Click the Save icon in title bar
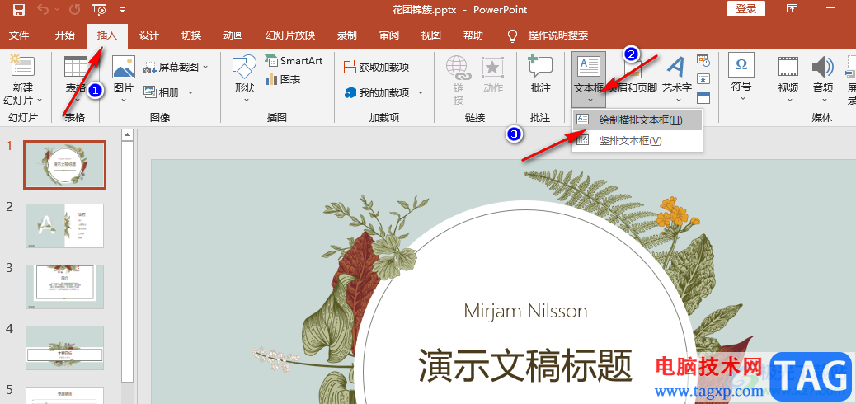 (19, 9)
